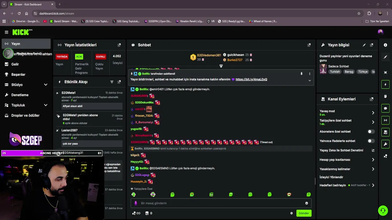Open the shop icon below chat
392x220 pixels.
point(147,213)
